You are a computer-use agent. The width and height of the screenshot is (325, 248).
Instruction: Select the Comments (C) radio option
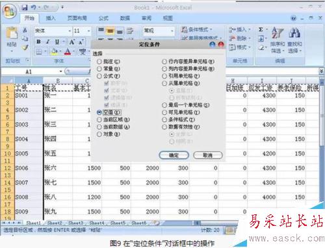click(99, 62)
